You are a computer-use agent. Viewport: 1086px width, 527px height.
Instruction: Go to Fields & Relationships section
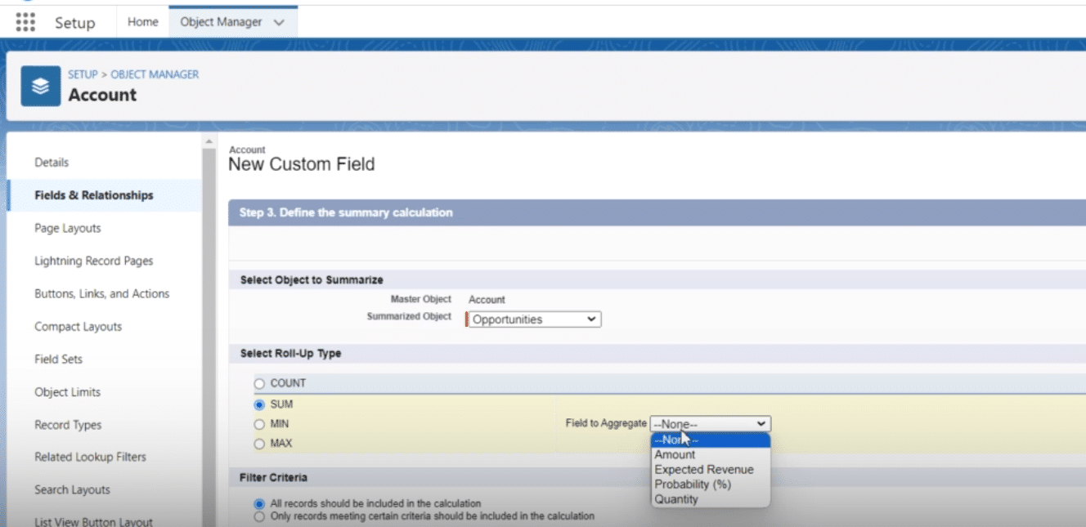pos(93,195)
